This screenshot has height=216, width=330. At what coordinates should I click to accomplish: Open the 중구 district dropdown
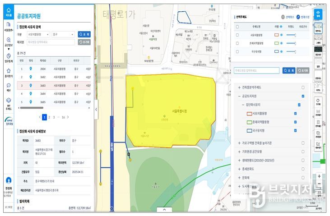point(63,34)
